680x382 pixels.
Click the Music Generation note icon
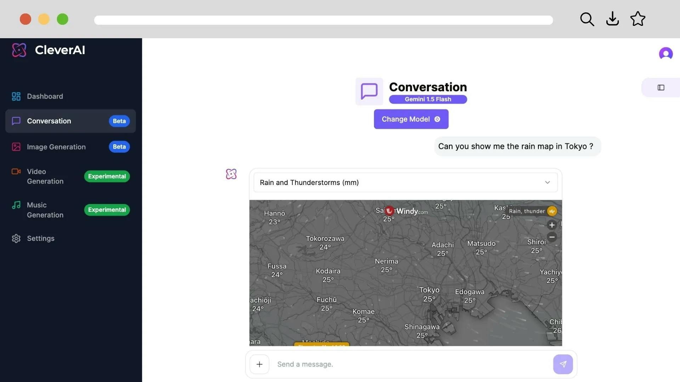pos(16,205)
